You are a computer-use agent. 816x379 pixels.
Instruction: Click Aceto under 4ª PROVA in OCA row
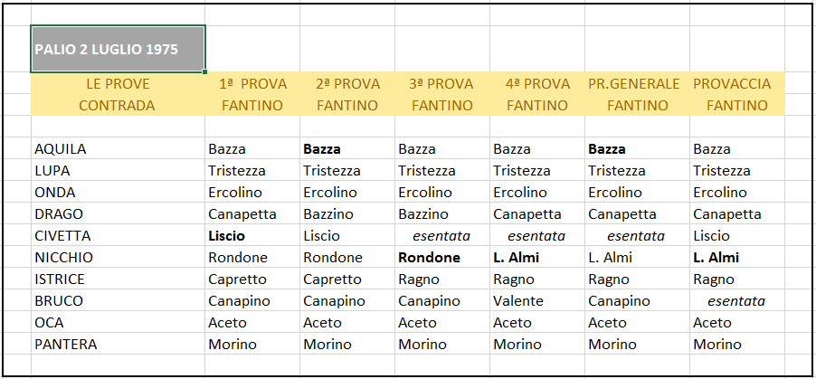click(513, 323)
